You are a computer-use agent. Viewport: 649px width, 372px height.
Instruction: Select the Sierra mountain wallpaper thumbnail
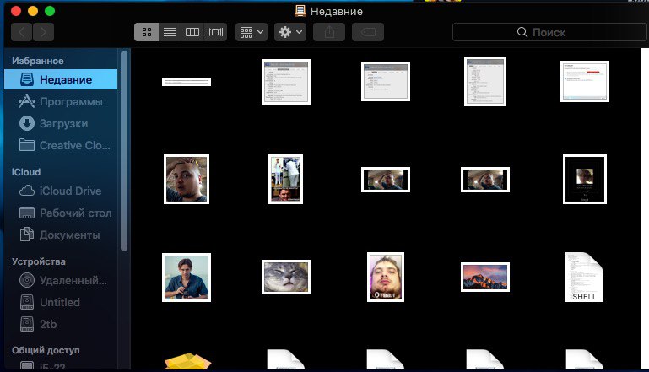(x=485, y=277)
